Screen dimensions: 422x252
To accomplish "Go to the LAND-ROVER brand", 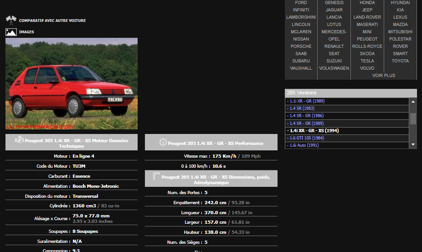I will point(367,17).
